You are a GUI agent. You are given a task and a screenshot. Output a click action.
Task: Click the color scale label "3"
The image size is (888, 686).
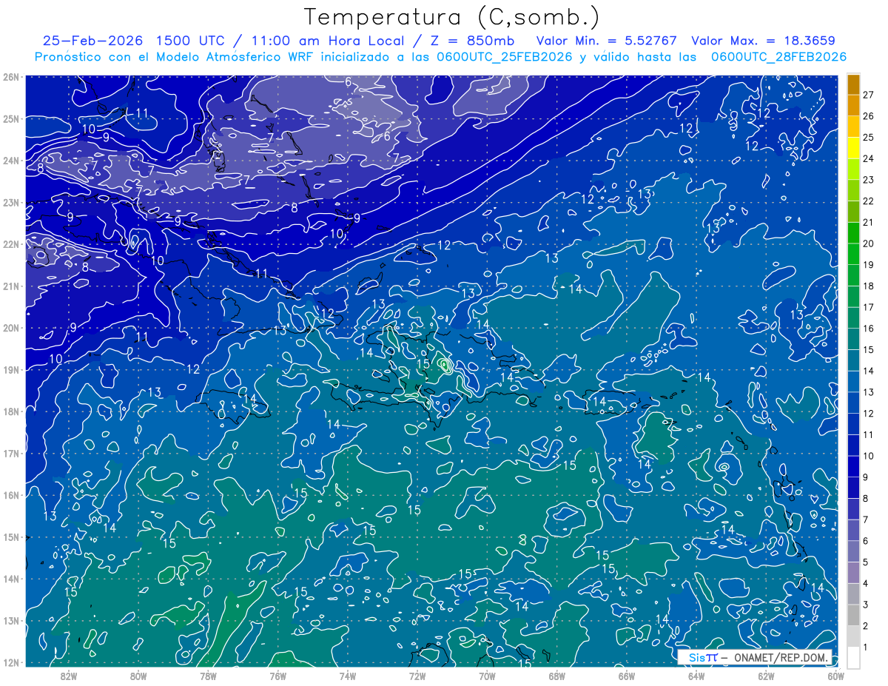point(865,605)
